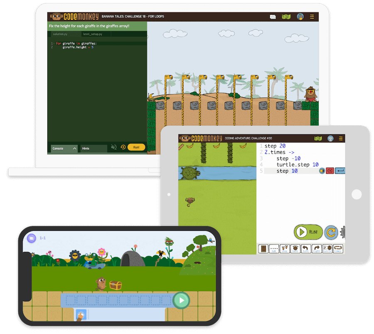This screenshot has width=374, height=334.
Task: Insert the turnTo command block
Action: click(327, 249)
